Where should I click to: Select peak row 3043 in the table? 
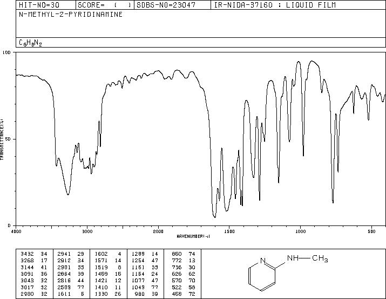point(34,281)
